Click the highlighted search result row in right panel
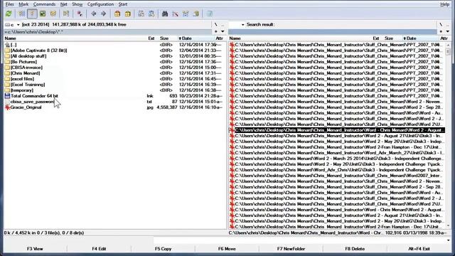The width and height of the screenshot is (455, 256). coord(337,130)
